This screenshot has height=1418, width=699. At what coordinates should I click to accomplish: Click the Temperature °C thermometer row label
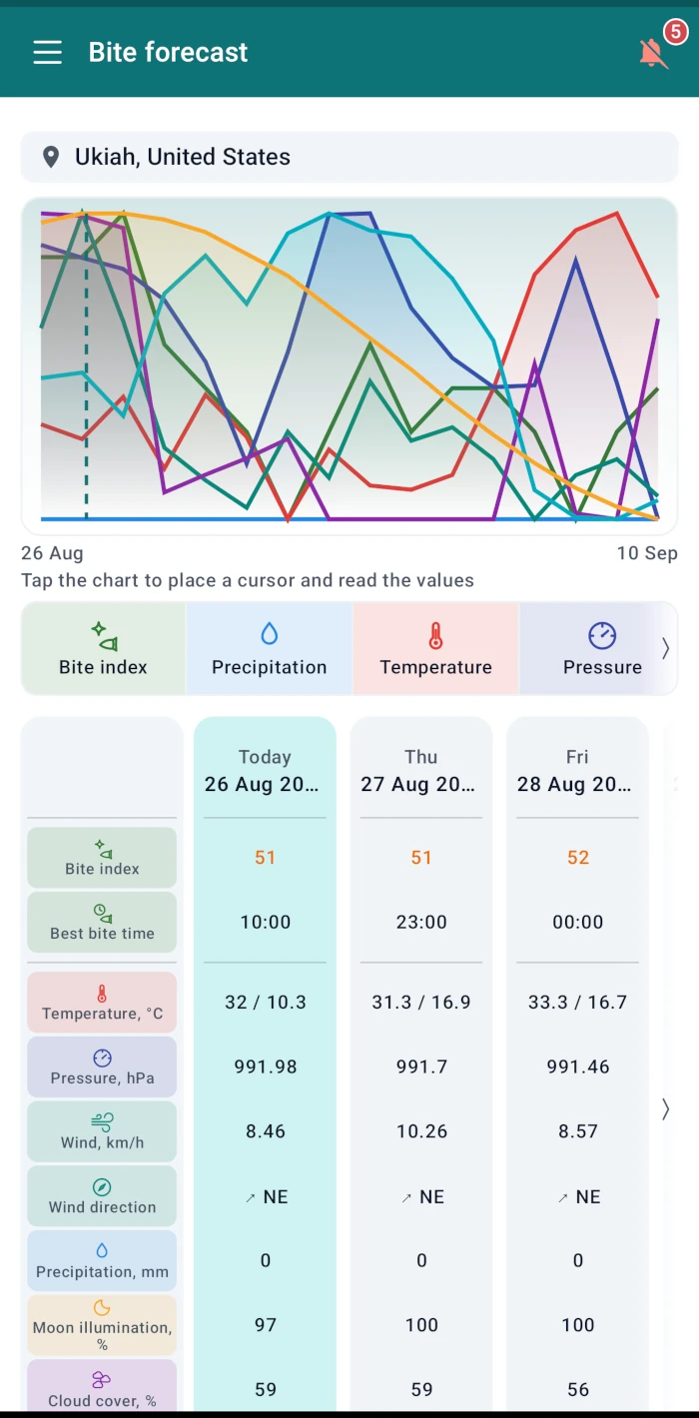102,1002
